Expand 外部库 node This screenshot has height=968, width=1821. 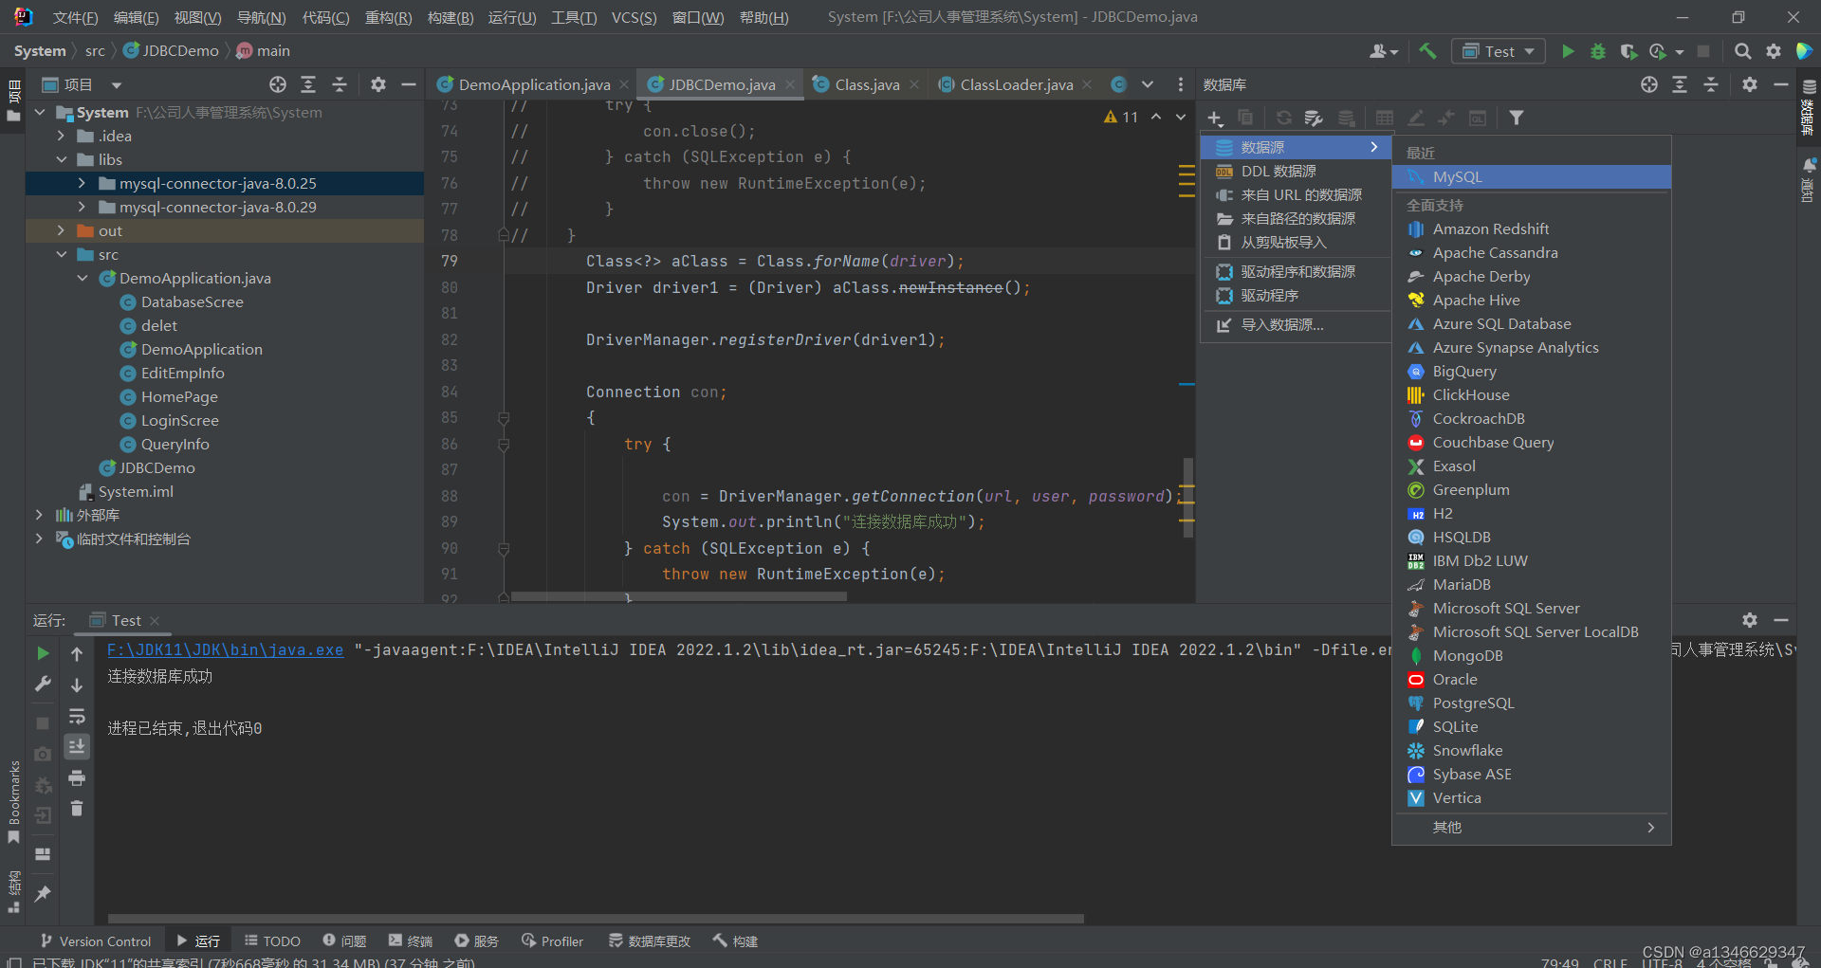point(39,515)
